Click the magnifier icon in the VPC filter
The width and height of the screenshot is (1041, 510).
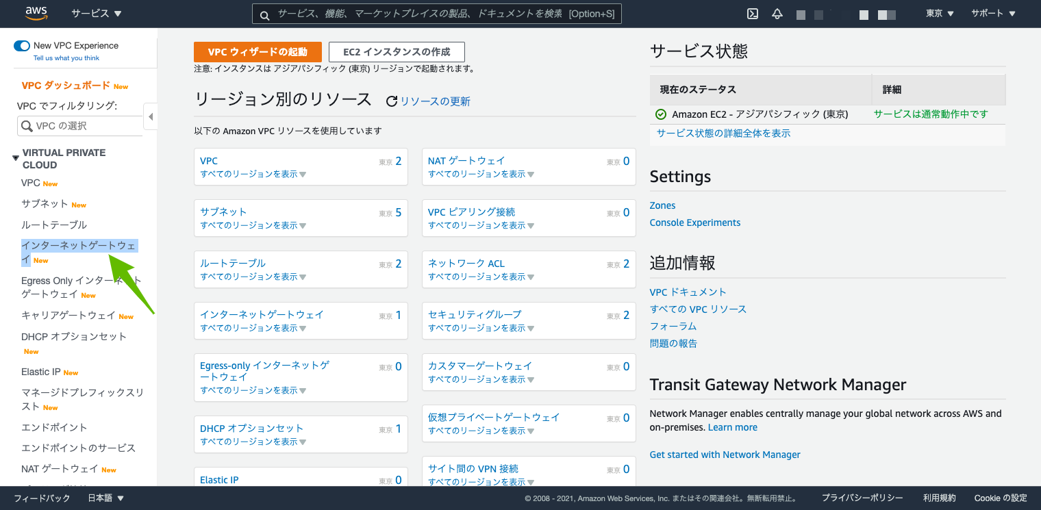click(x=27, y=126)
